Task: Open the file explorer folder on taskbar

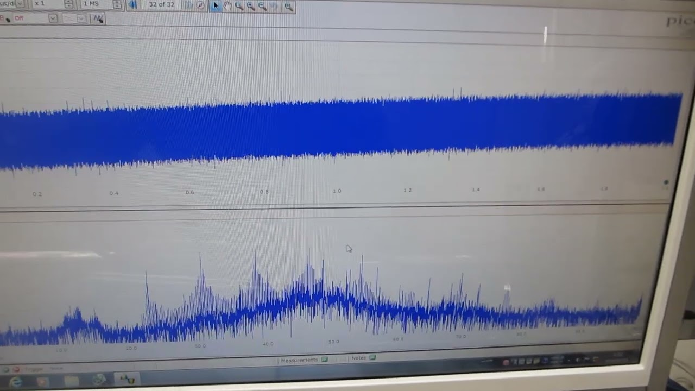Action: pos(71,381)
